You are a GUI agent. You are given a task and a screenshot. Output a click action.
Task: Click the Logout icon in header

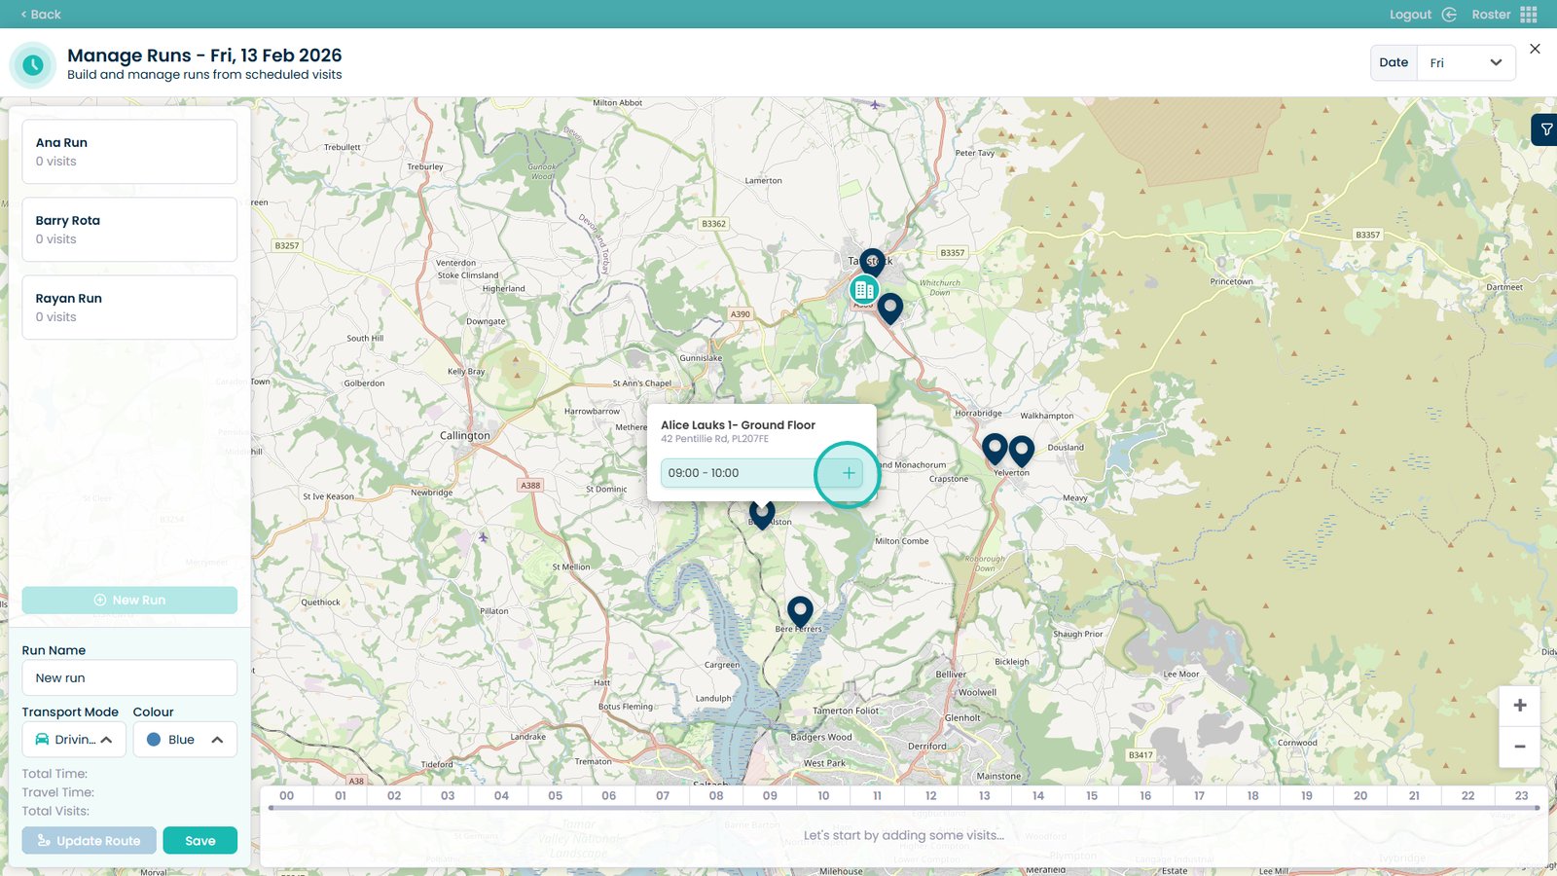click(1449, 15)
